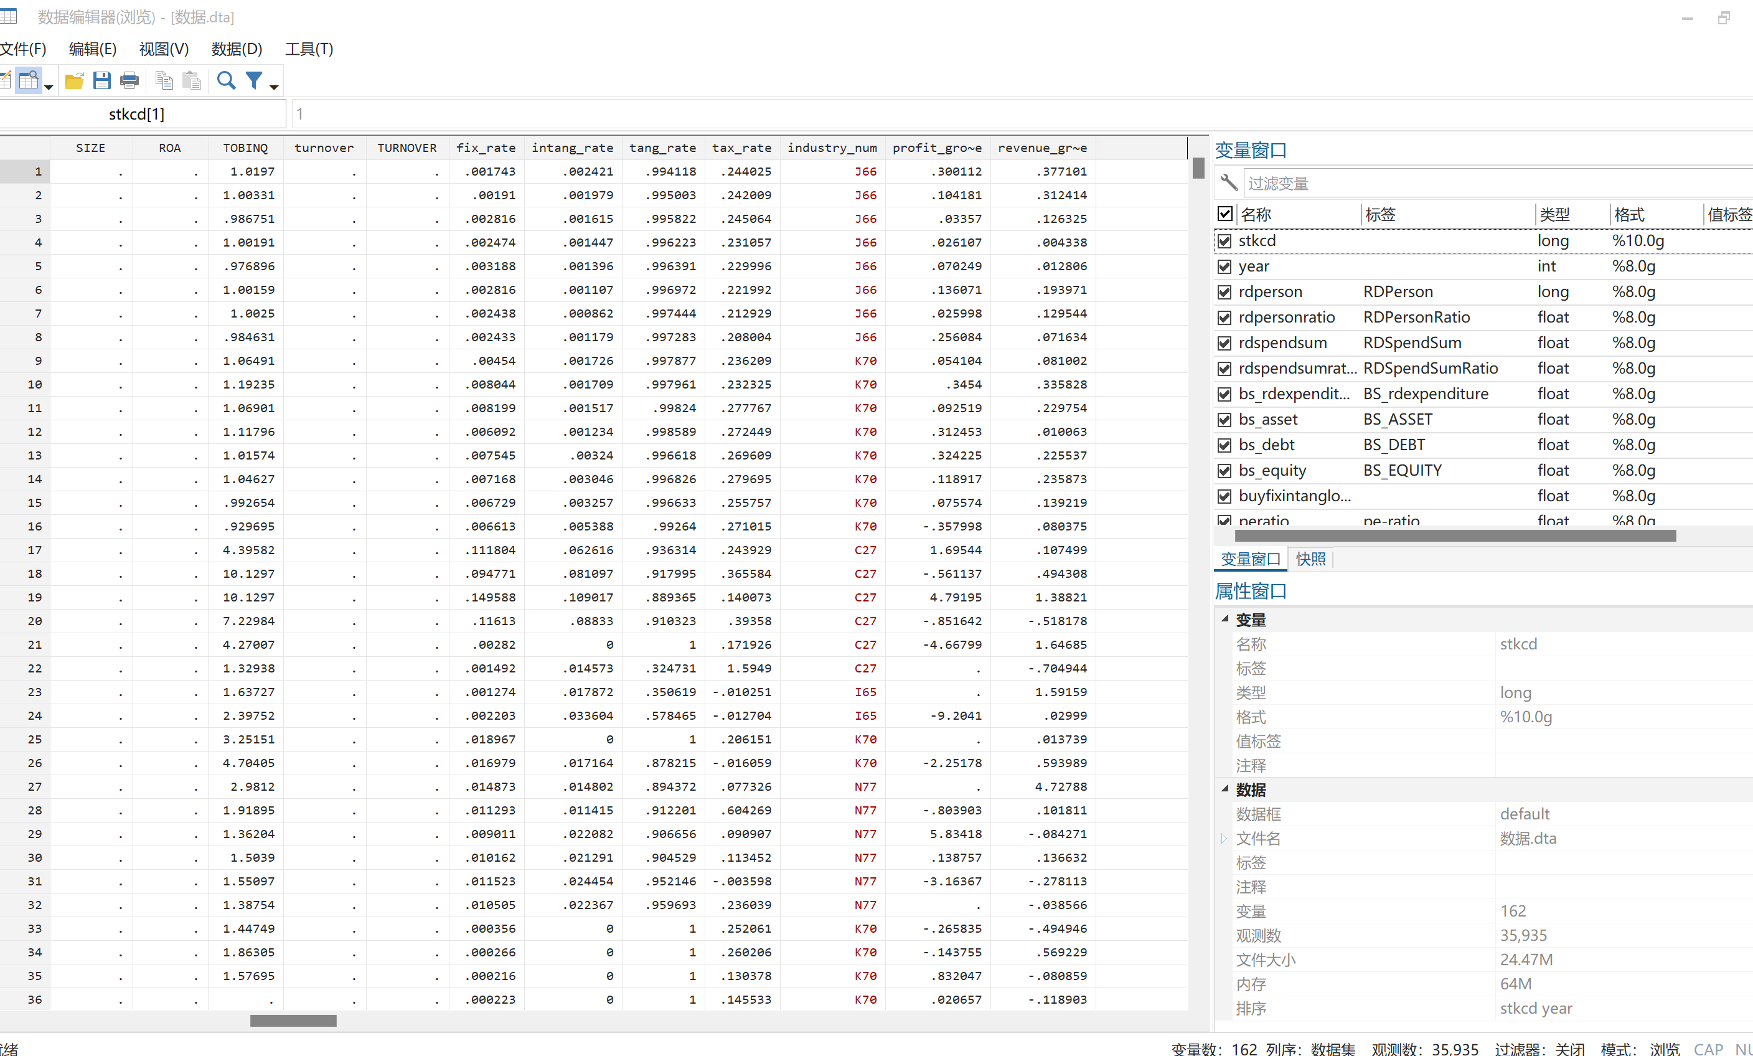Switch to the 快照 tab
Image resolution: width=1753 pixels, height=1056 pixels.
tap(1310, 559)
